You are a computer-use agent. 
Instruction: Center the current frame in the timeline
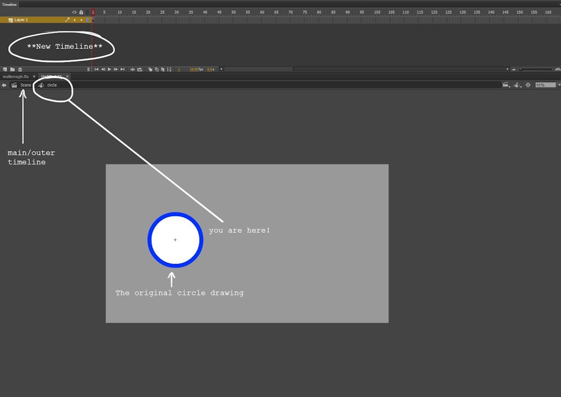(133, 69)
